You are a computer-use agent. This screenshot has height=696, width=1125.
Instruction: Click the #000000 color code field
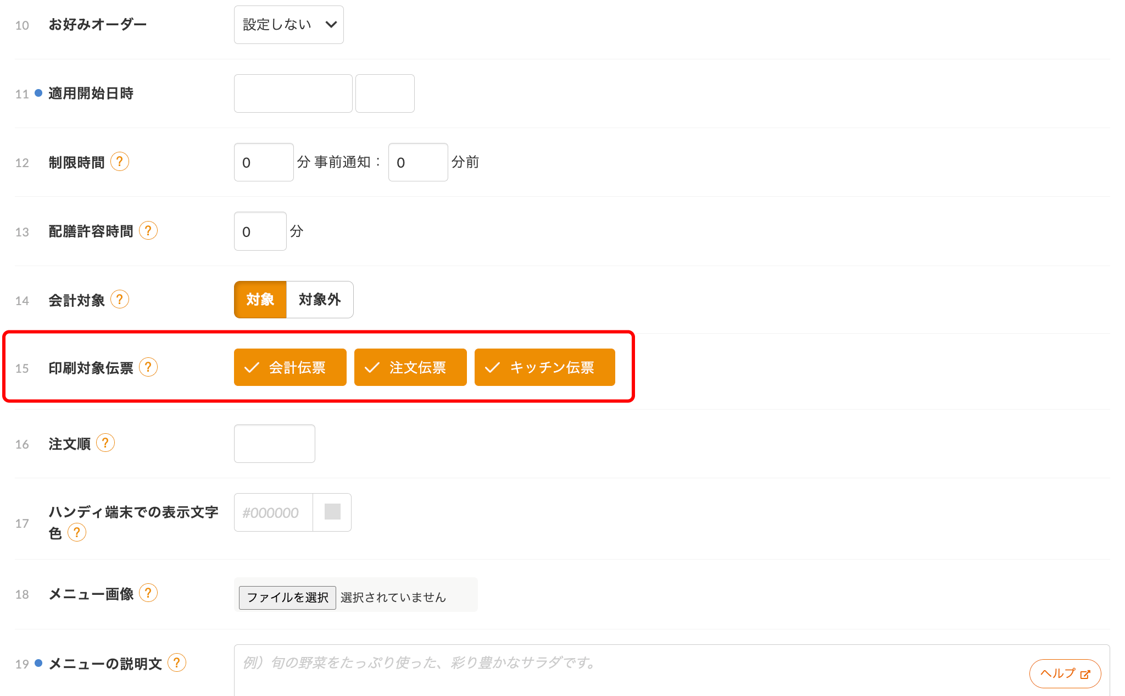click(x=274, y=512)
